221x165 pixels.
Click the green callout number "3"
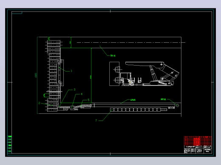pyautogui.click(x=74, y=90)
